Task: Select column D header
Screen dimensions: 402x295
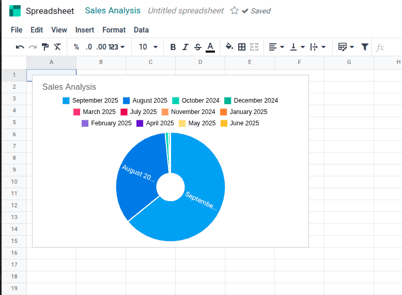Action: tap(200, 62)
